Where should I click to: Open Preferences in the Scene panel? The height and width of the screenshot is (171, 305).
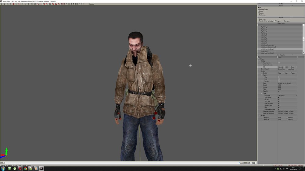pos(263,15)
